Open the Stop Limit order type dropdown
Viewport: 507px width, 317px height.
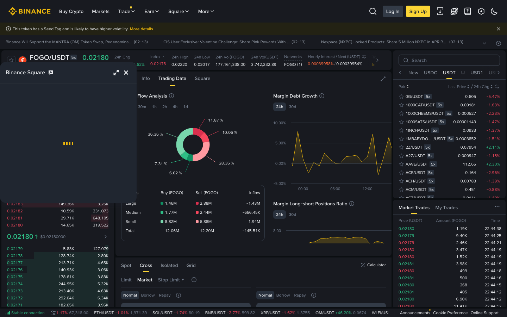point(171,280)
